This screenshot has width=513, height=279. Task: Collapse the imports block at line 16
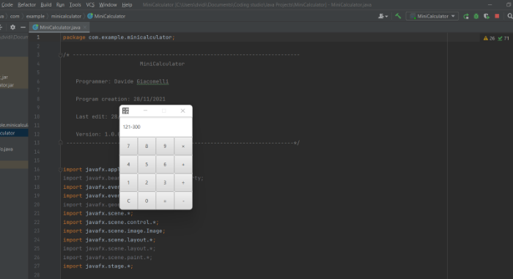pyautogui.click(x=61, y=169)
